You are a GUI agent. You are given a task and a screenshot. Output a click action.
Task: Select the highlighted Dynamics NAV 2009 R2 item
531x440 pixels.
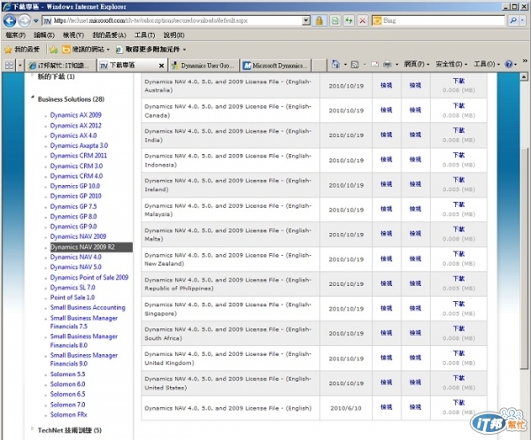click(91, 247)
